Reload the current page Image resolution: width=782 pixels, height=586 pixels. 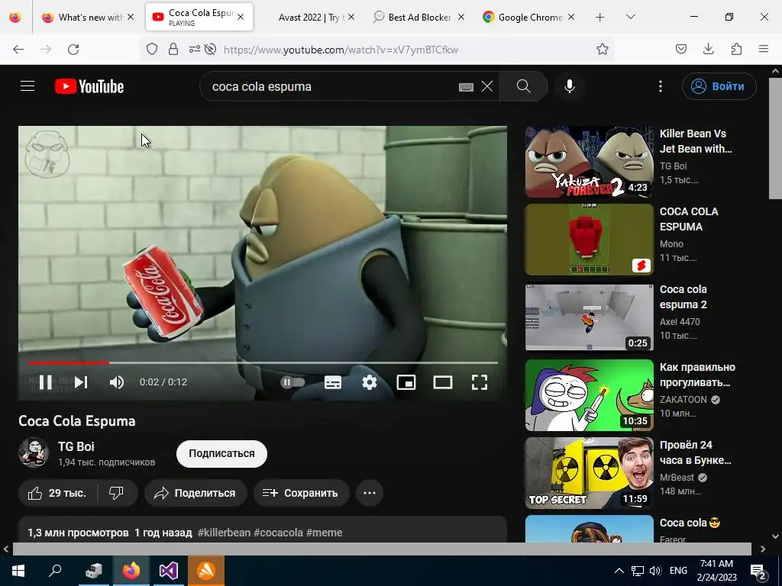pos(73,50)
